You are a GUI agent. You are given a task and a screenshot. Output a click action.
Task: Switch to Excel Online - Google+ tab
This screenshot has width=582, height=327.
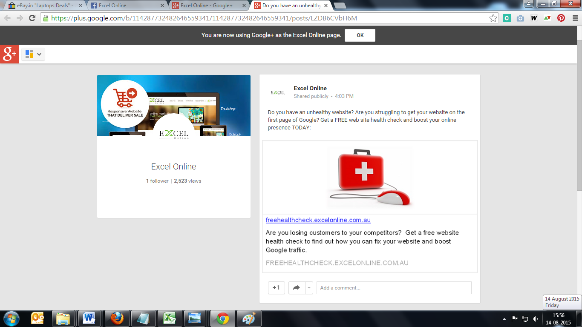[x=209, y=6]
